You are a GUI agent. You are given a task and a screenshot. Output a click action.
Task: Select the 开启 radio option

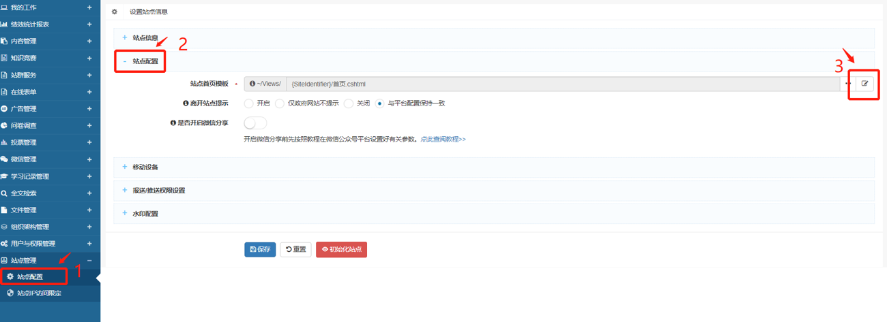coord(248,103)
